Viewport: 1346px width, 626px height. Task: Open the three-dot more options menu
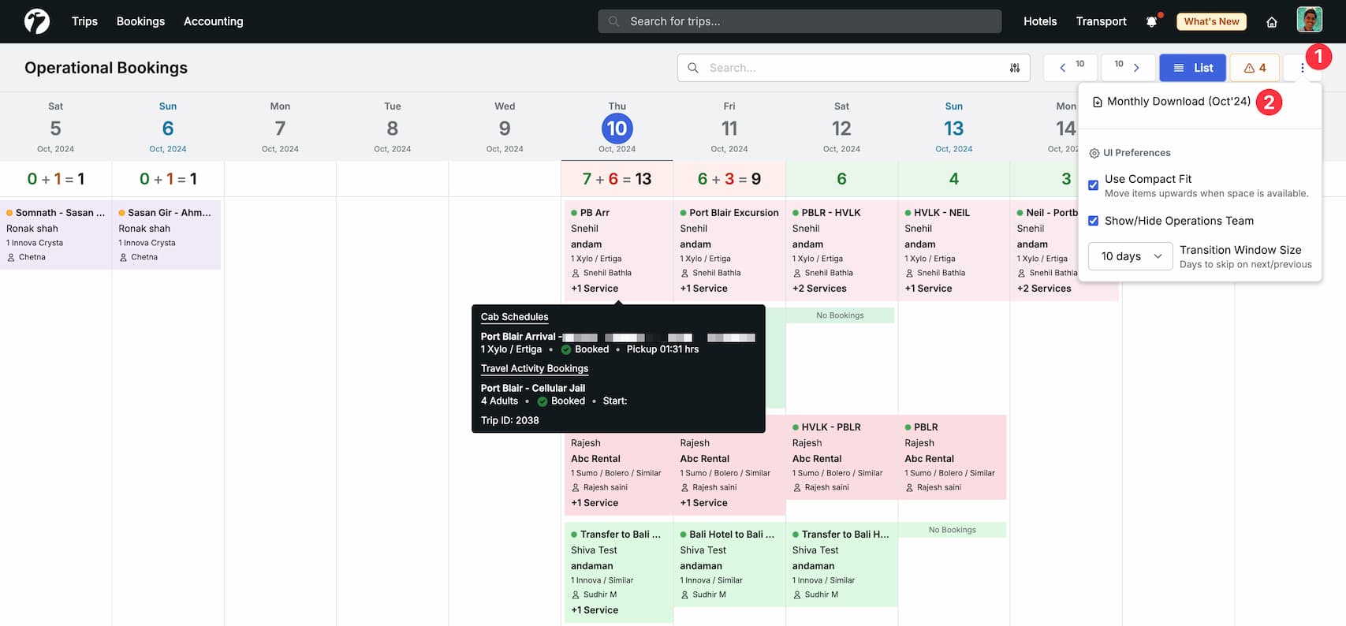(x=1302, y=68)
